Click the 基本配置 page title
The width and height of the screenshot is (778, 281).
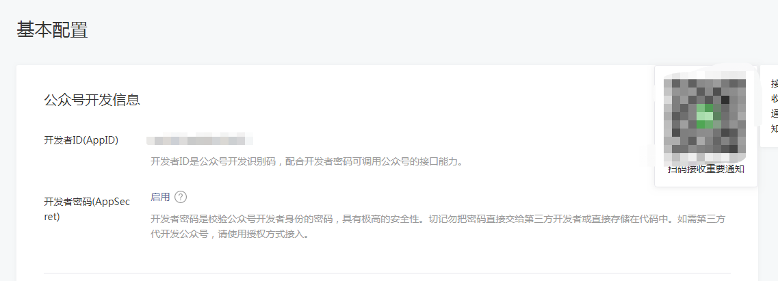[x=53, y=30]
